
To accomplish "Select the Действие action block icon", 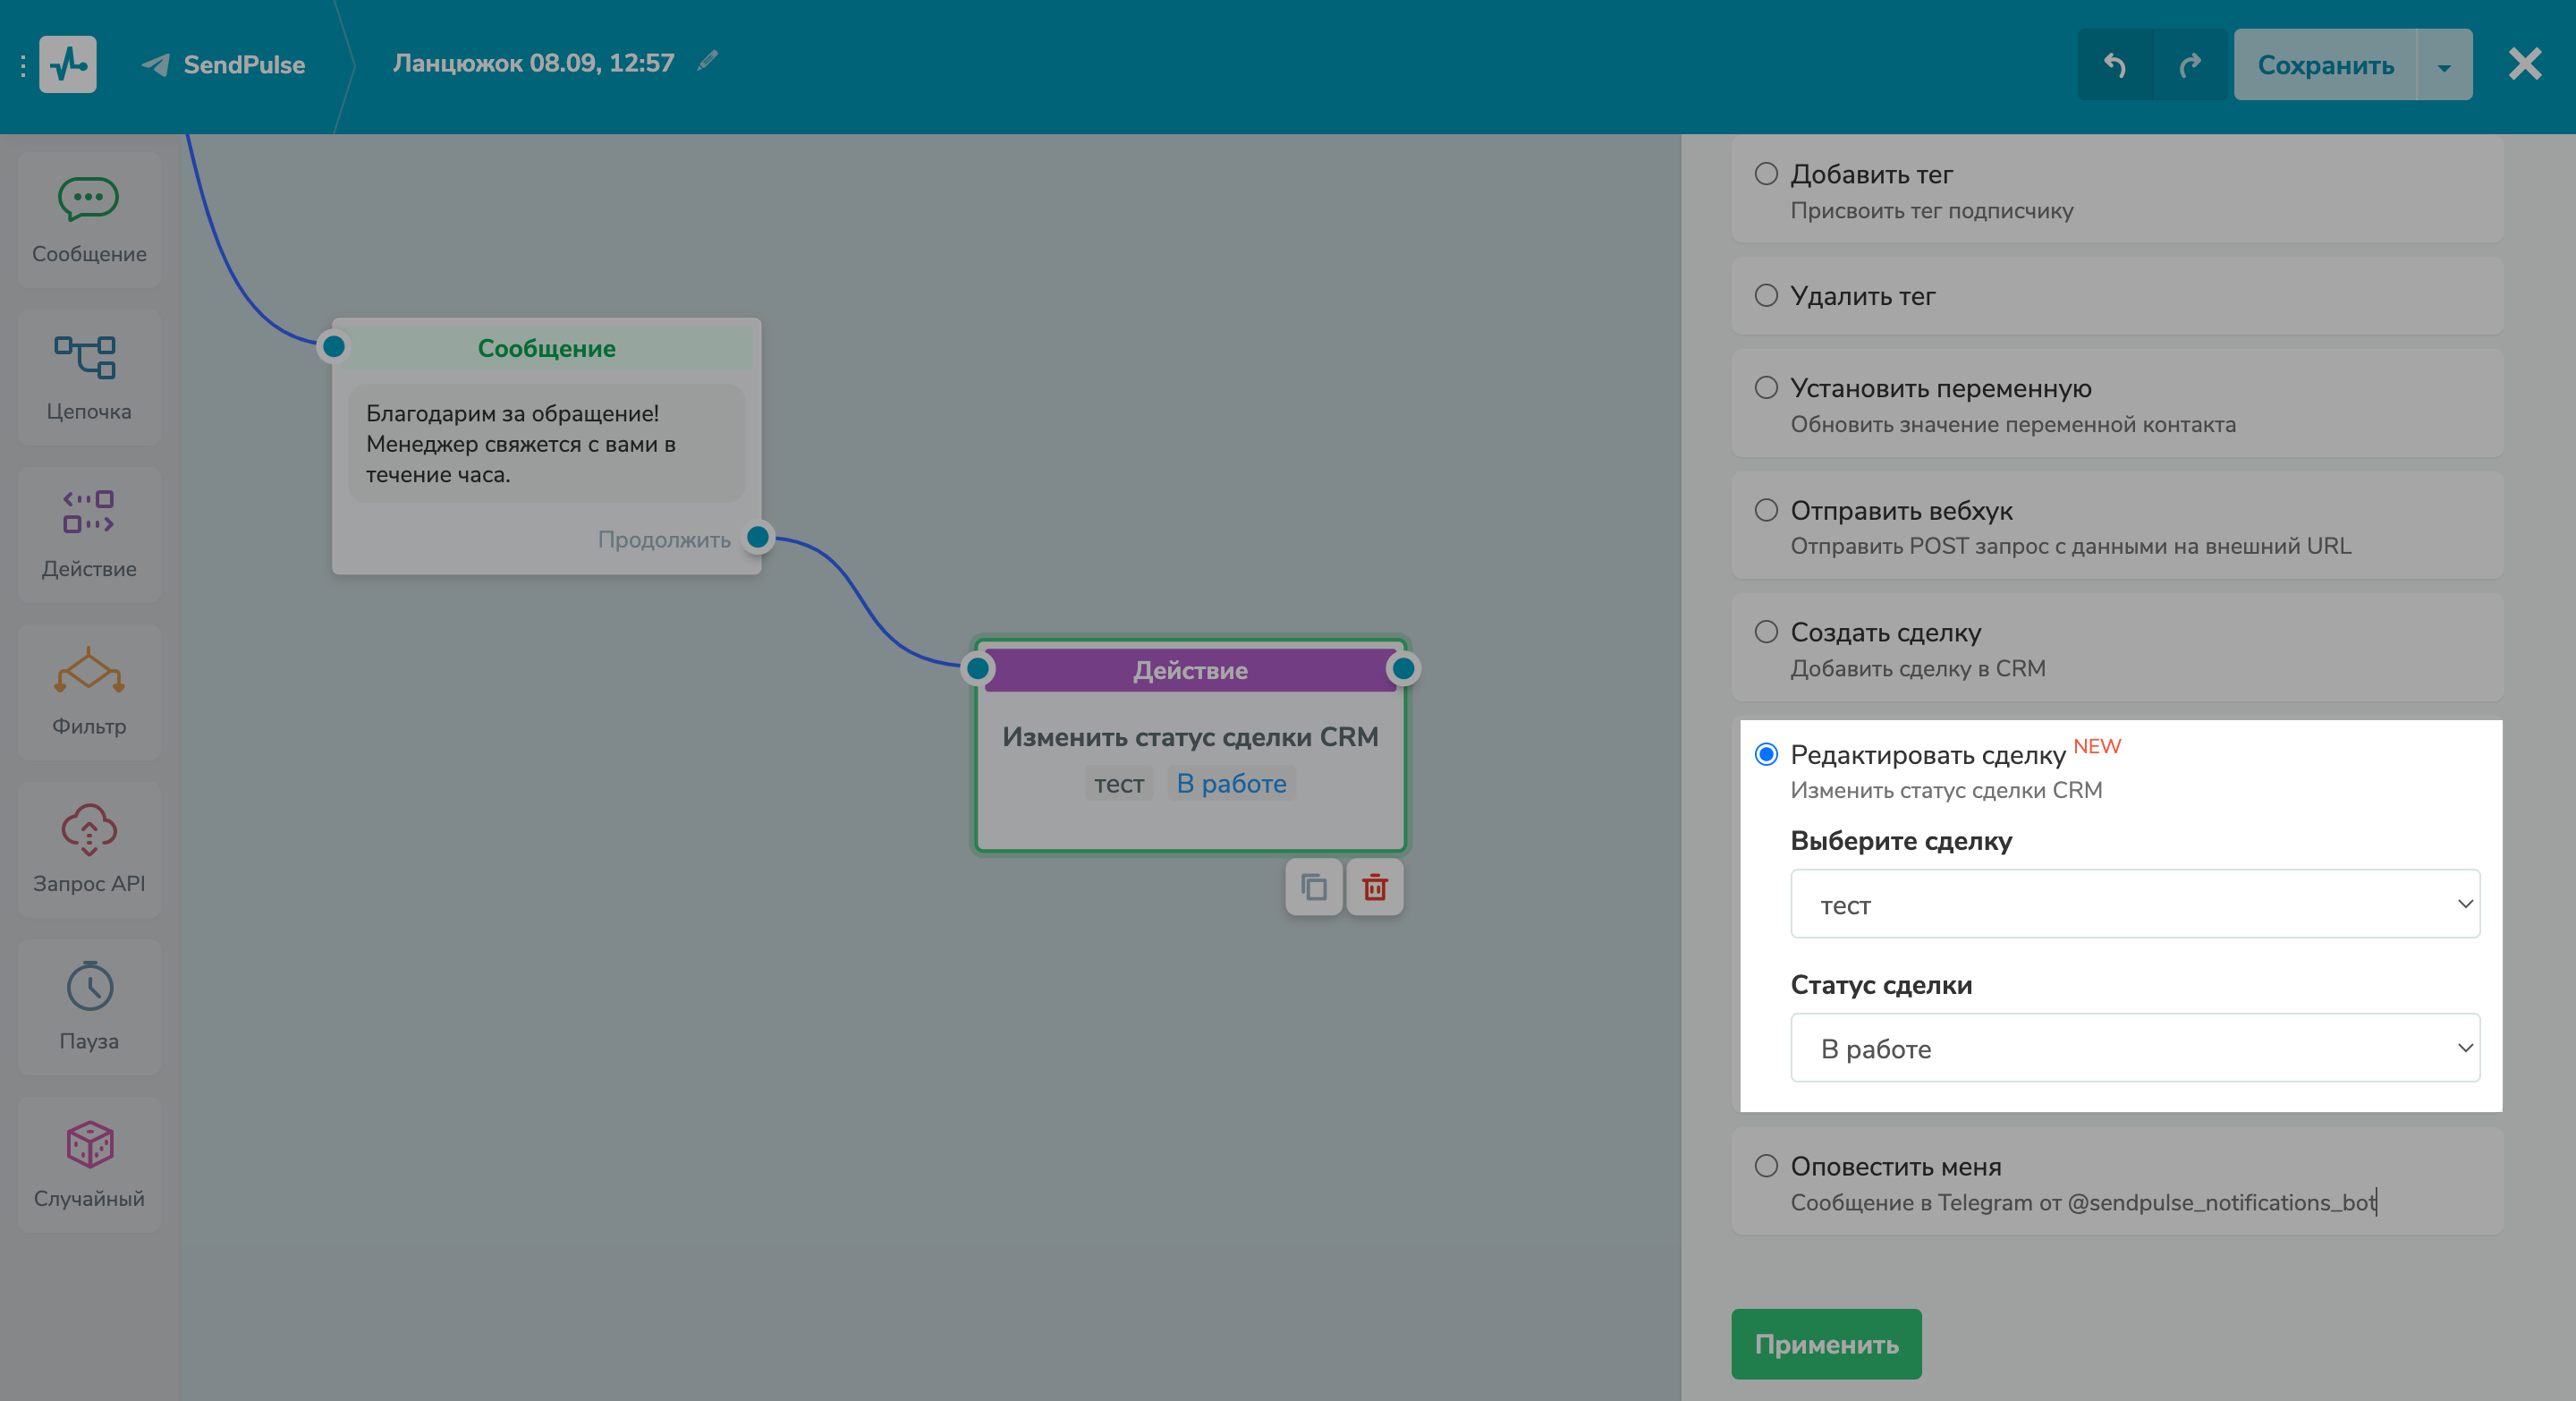I will point(88,513).
